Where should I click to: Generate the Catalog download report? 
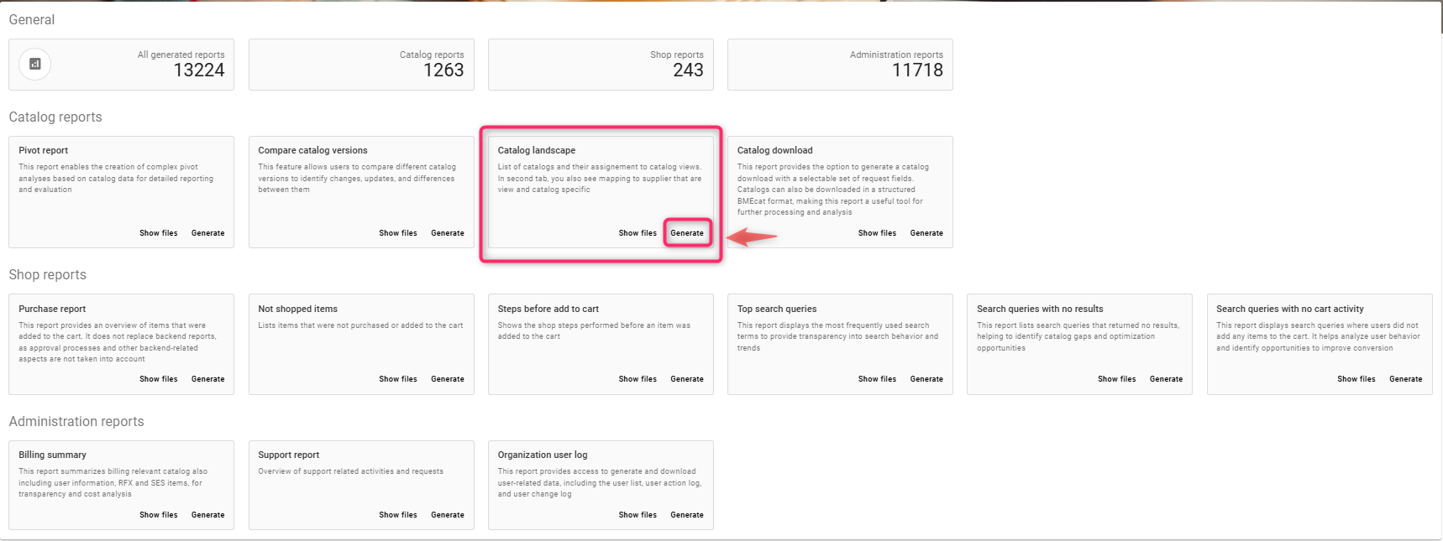926,233
